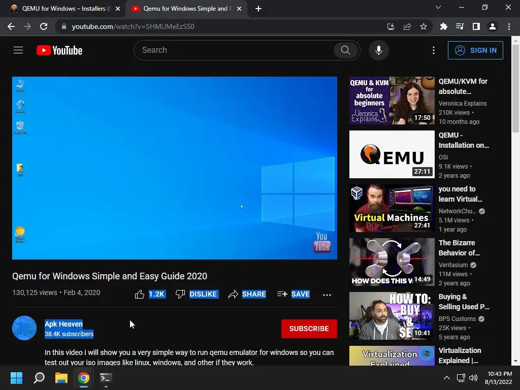This screenshot has width=520, height=390.
Task: Start voice search with microphone icon
Action: tap(378, 50)
